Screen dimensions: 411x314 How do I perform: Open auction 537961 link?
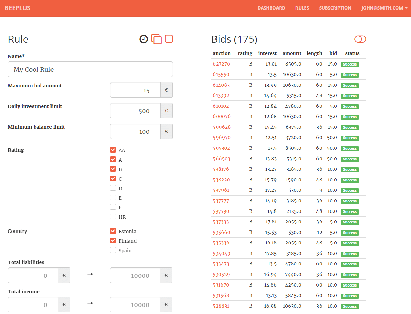tap(221, 190)
